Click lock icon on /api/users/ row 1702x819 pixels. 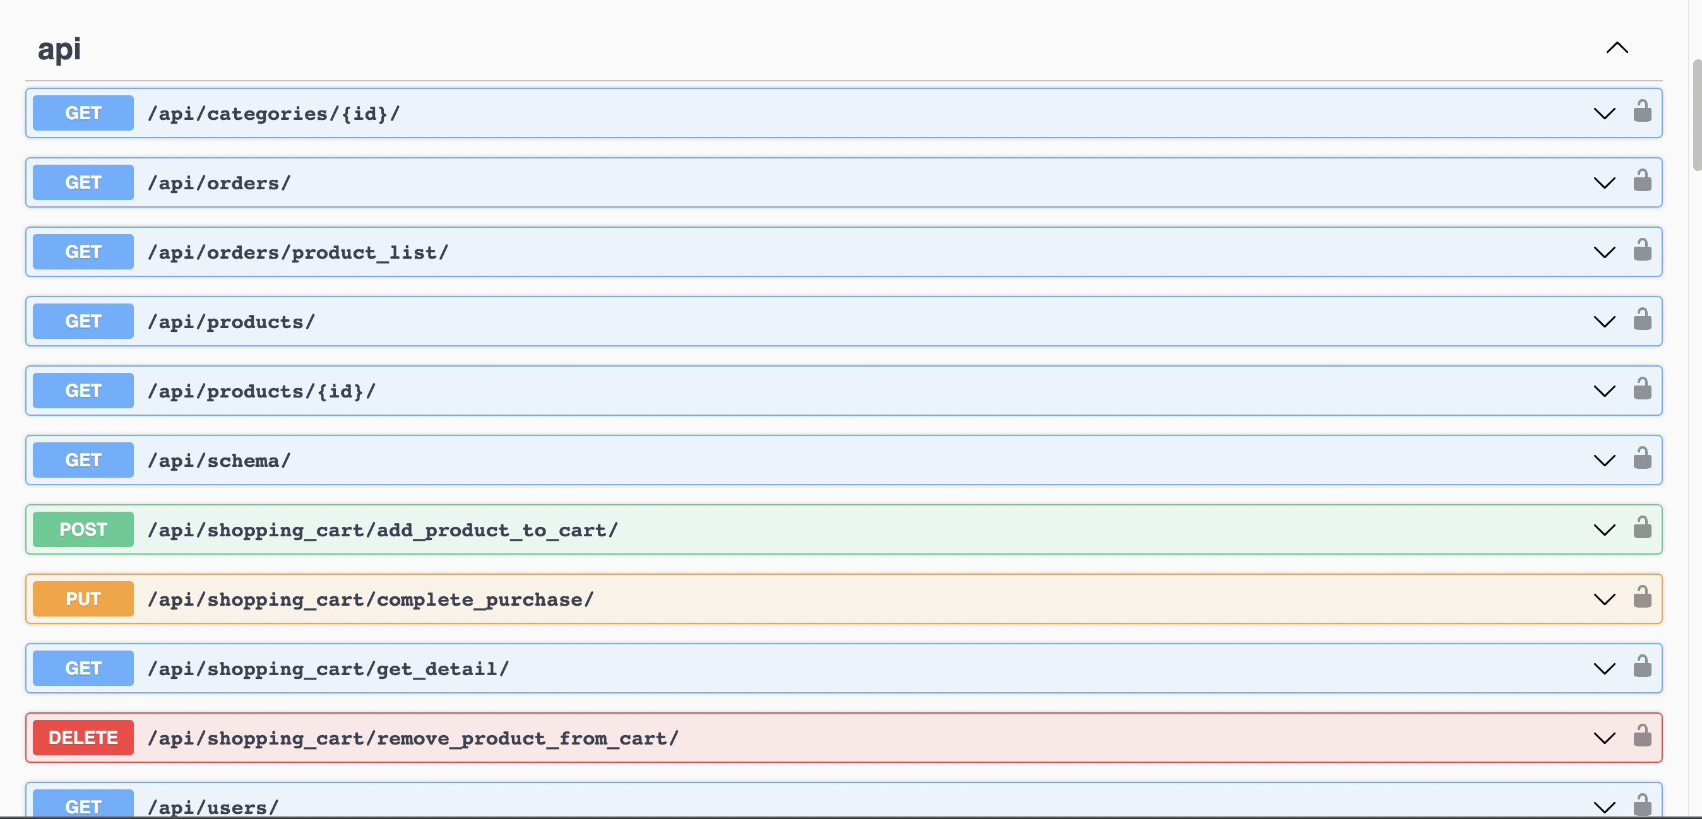click(x=1642, y=804)
